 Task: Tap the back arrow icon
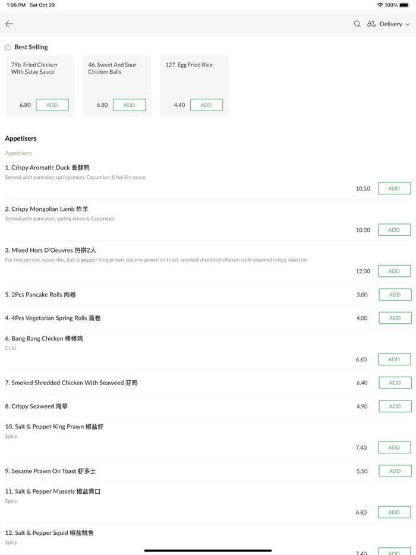10,24
